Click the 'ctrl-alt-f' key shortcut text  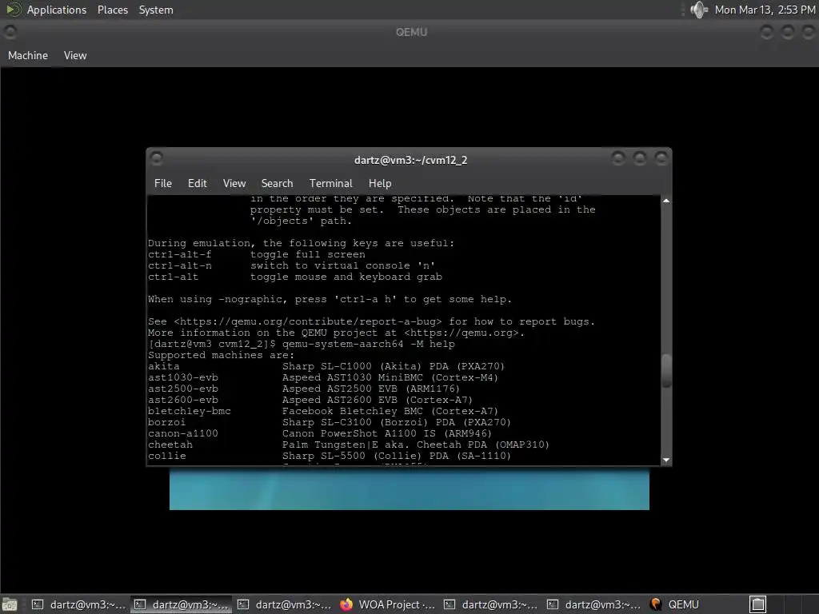180,255
